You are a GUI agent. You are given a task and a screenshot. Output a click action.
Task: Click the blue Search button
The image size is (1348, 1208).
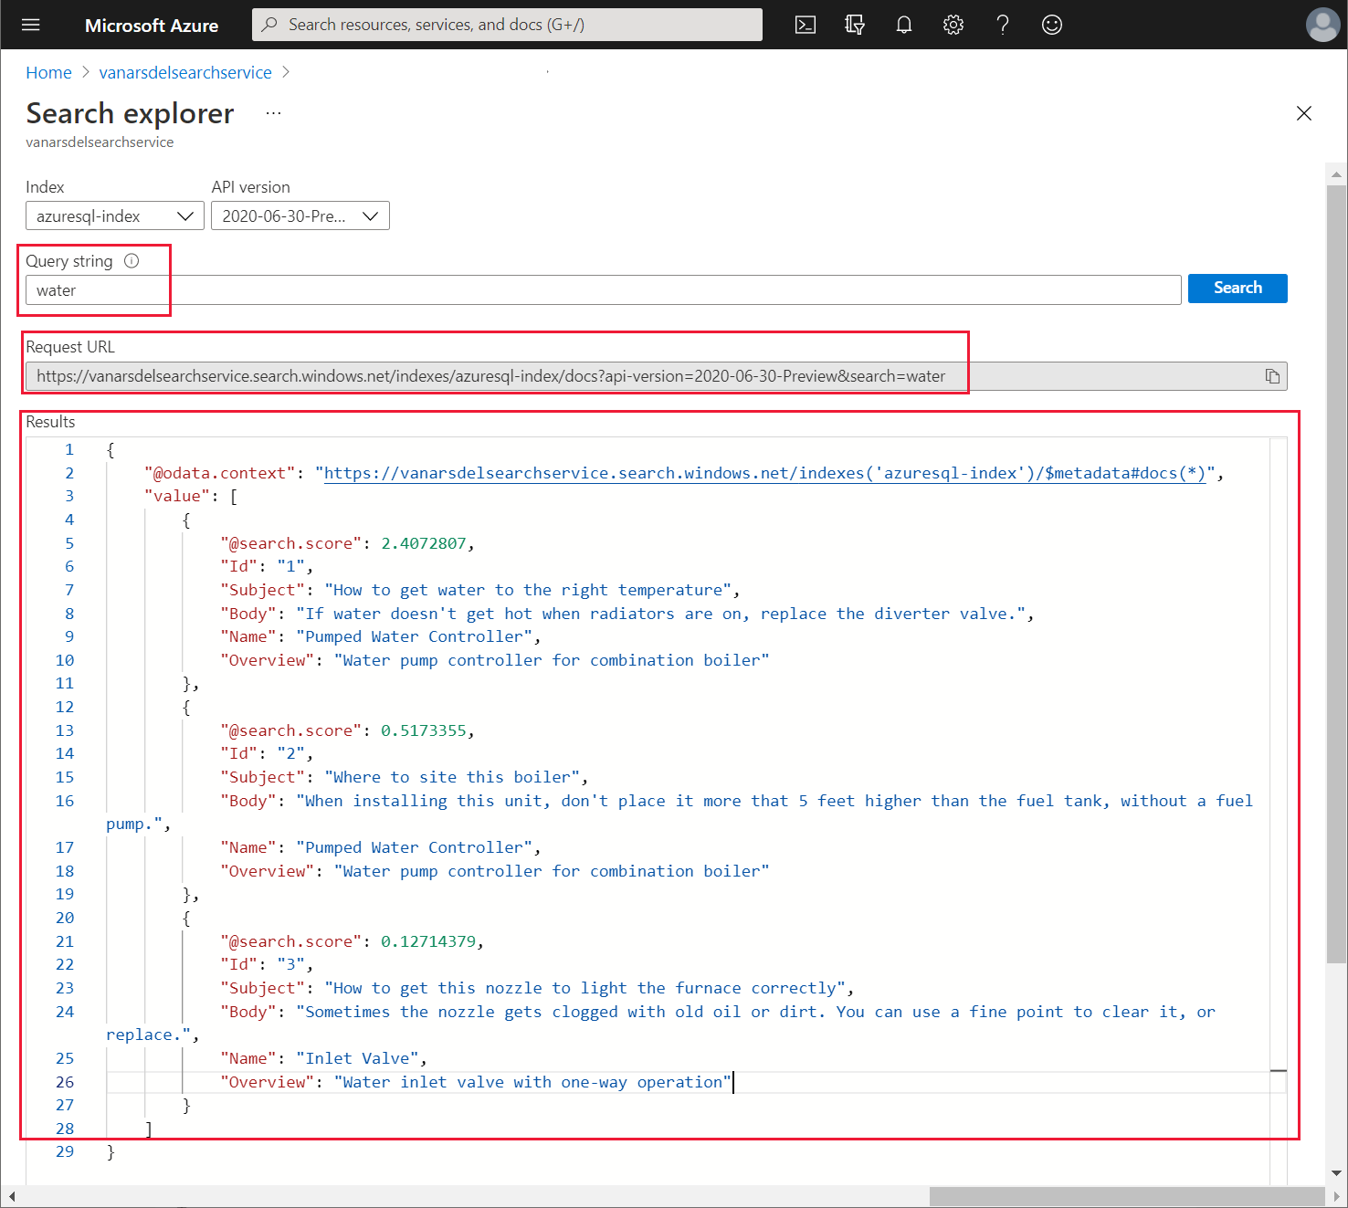(x=1237, y=288)
